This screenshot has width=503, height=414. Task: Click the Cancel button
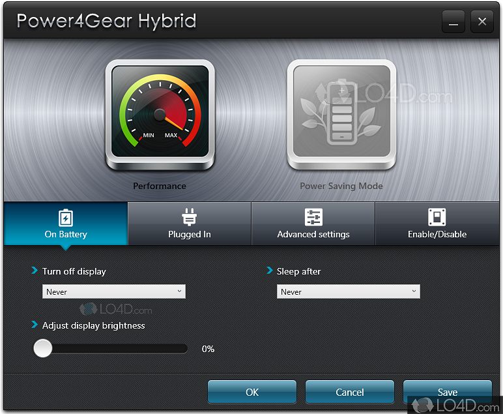(350, 392)
